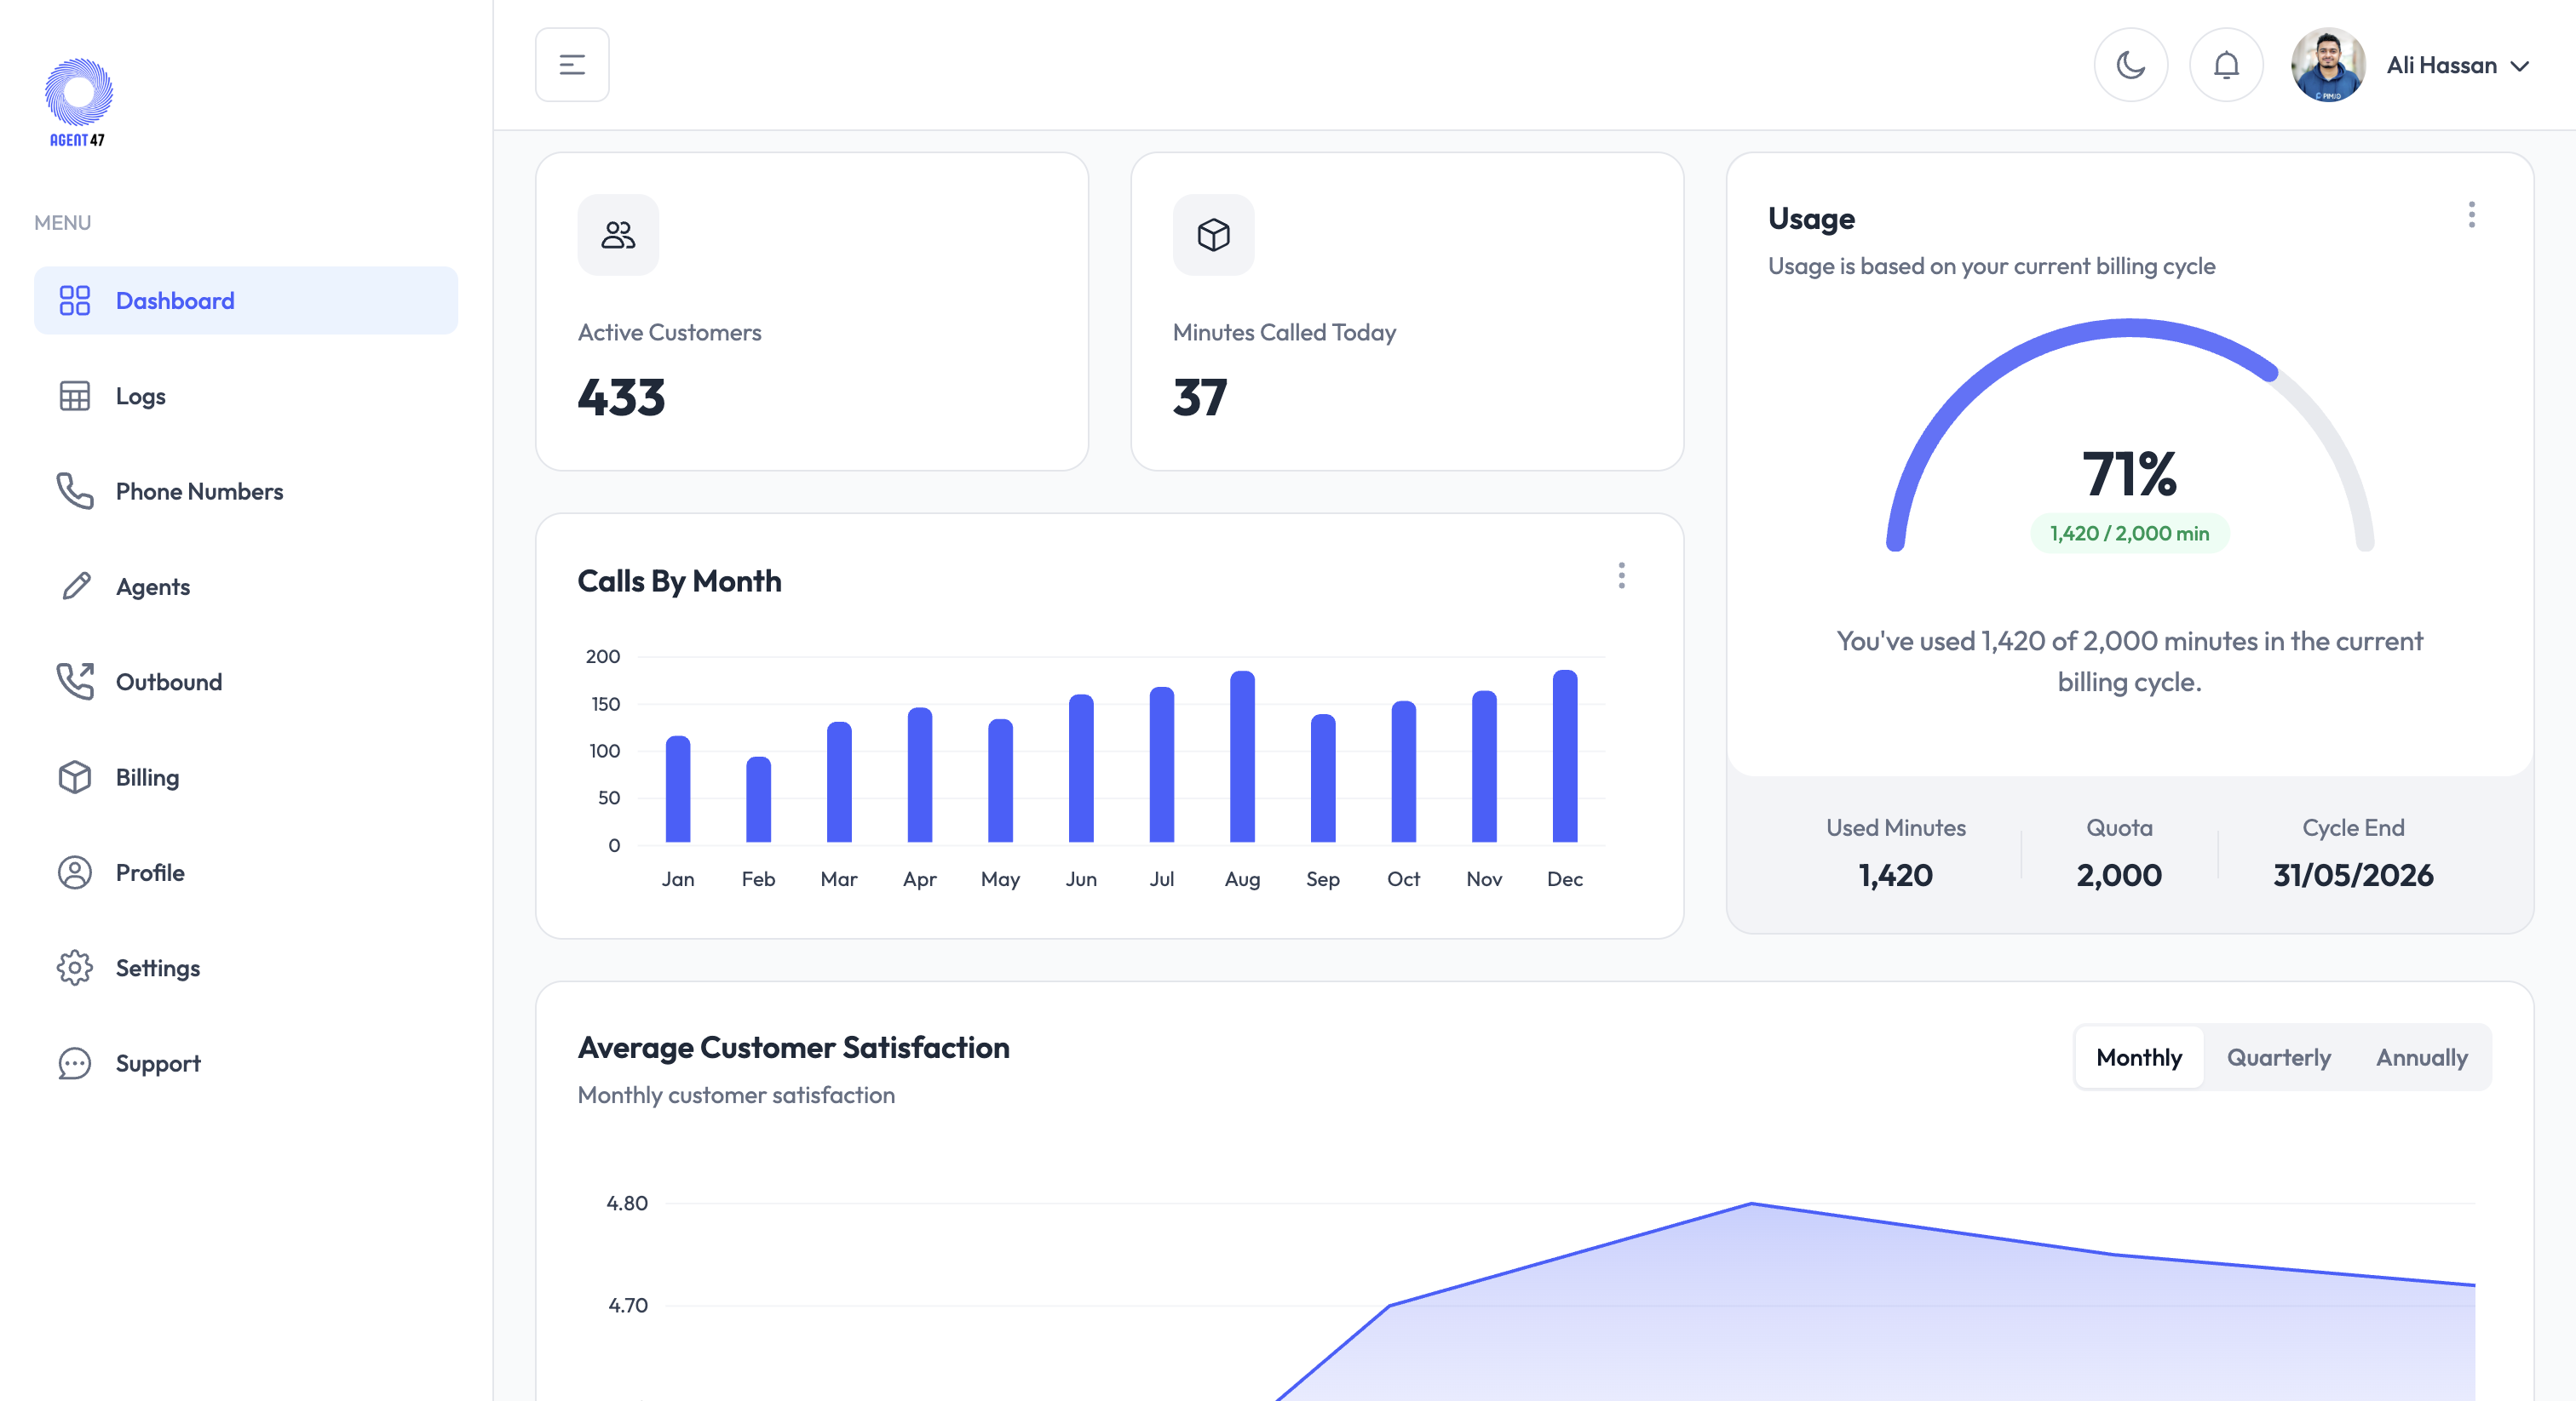Screen dimensions: 2576x1401
Task: Go to Profile page
Action: tap(246, 872)
